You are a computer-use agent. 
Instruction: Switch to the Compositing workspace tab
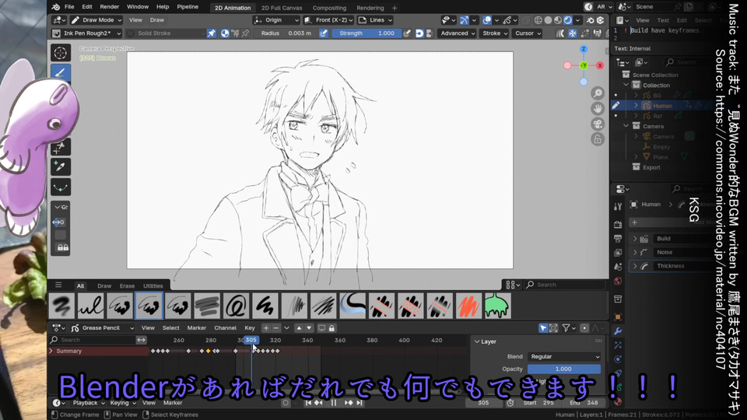point(329,8)
